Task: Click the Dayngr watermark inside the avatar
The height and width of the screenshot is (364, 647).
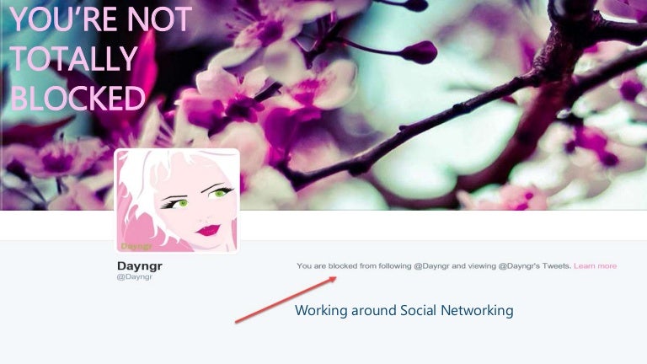Action: (x=136, y=247)
